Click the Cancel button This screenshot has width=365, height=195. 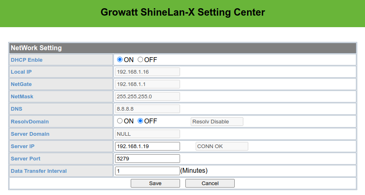click(210, 183)
